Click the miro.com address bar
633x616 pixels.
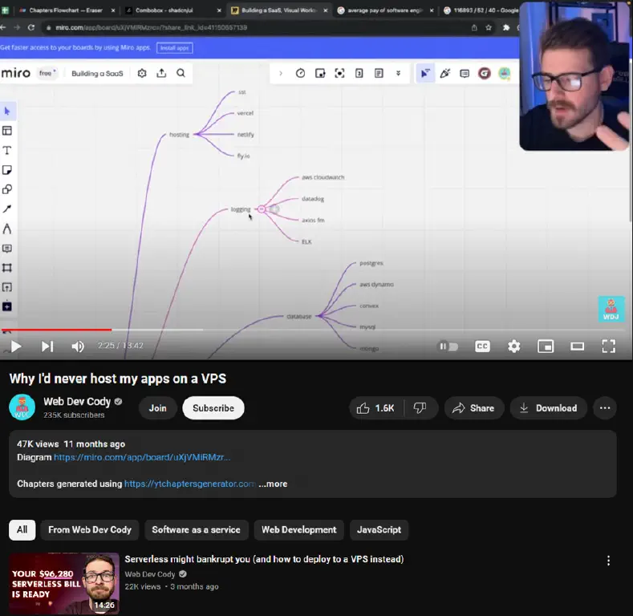click(x=257, y=27)
